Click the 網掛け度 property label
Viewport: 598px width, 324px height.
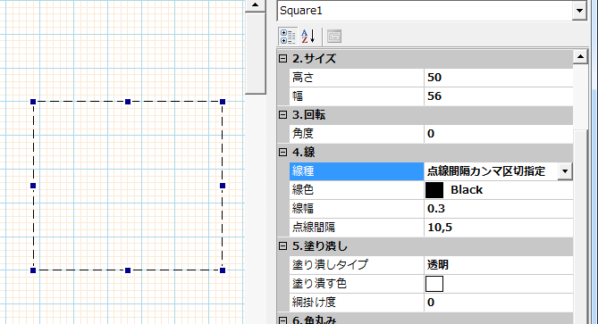pos(314,303)
